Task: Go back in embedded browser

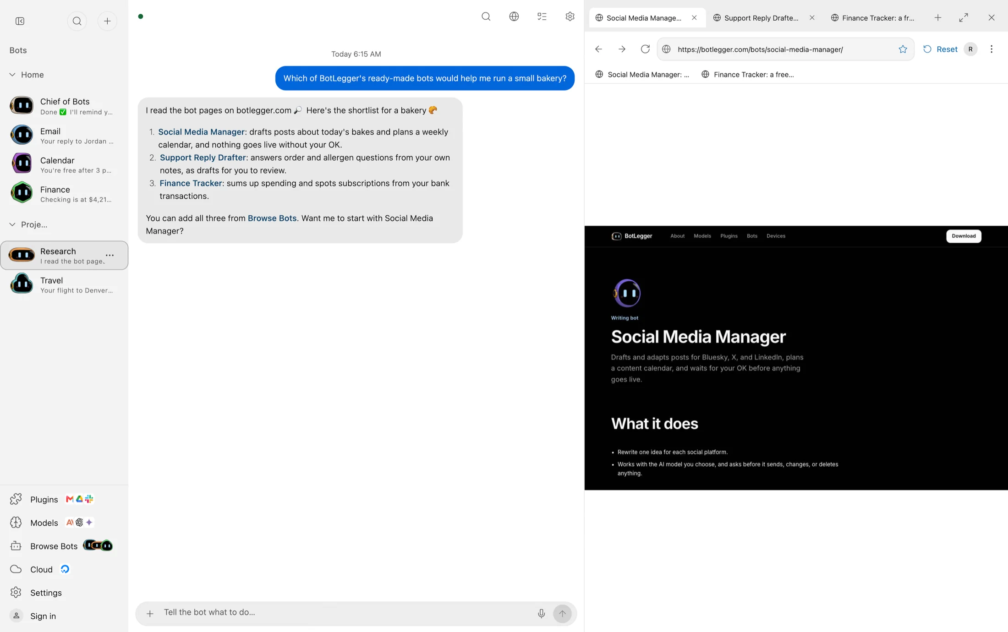Action: [598, 49]
